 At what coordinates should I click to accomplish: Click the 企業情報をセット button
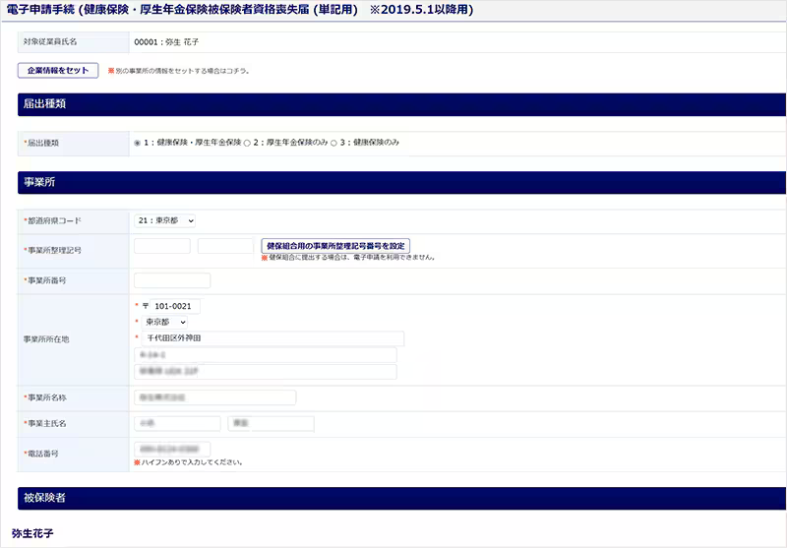click(x=58, y=71)
